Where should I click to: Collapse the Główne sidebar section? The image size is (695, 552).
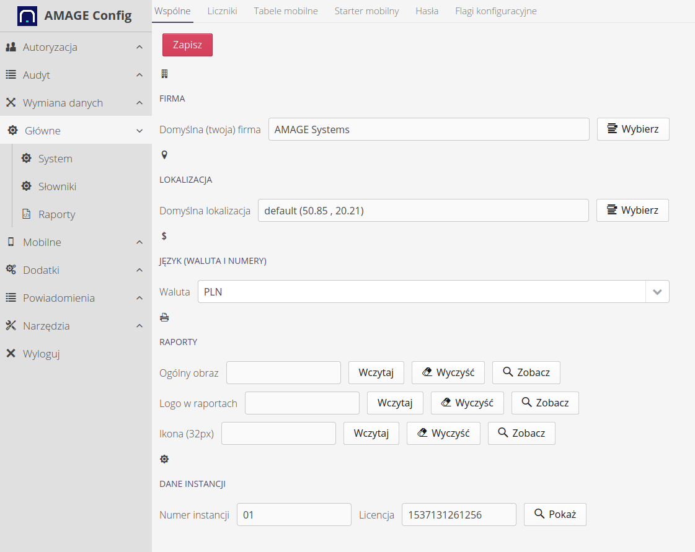click(139, 131)
